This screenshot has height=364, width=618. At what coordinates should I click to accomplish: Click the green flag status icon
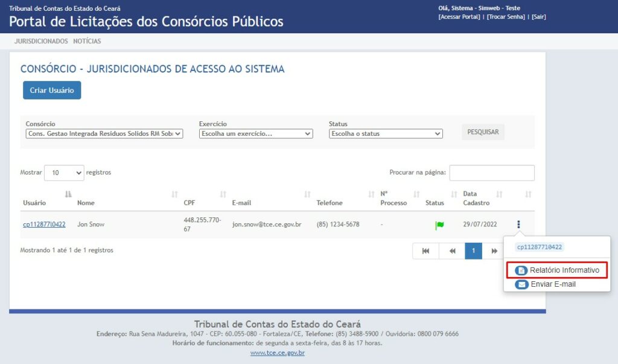(439, 225)
